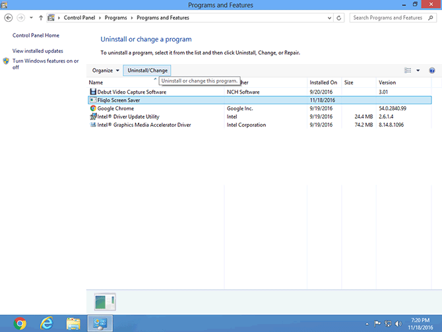Change view using the view icon
This screenshot has height=332, width=442.
[x=408, y=70]
